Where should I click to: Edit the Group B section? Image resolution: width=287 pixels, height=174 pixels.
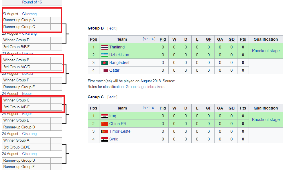pyautogui.click(x=112, y=28)
